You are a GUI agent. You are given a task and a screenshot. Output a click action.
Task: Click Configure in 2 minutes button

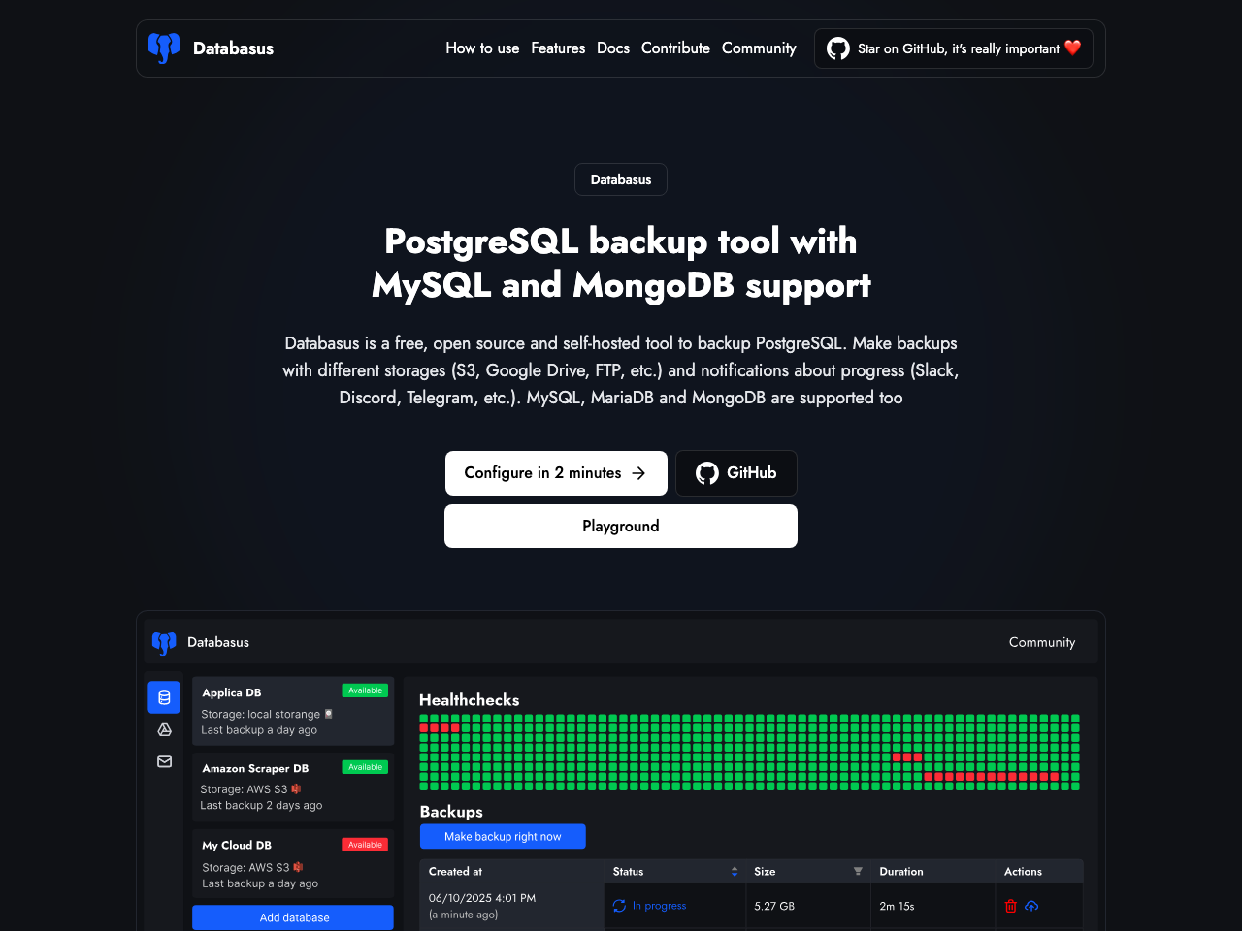tap(556, 473)
